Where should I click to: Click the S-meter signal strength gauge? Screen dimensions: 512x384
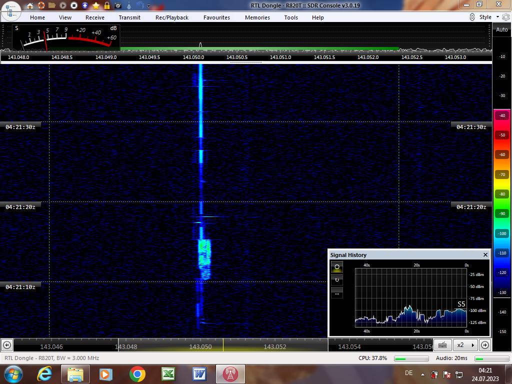tap(66, 37)
